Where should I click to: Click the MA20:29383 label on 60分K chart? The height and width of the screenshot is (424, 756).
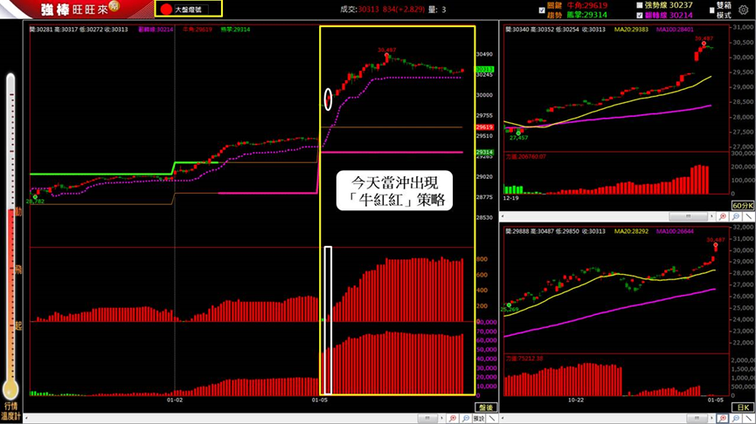pos(631,30)
